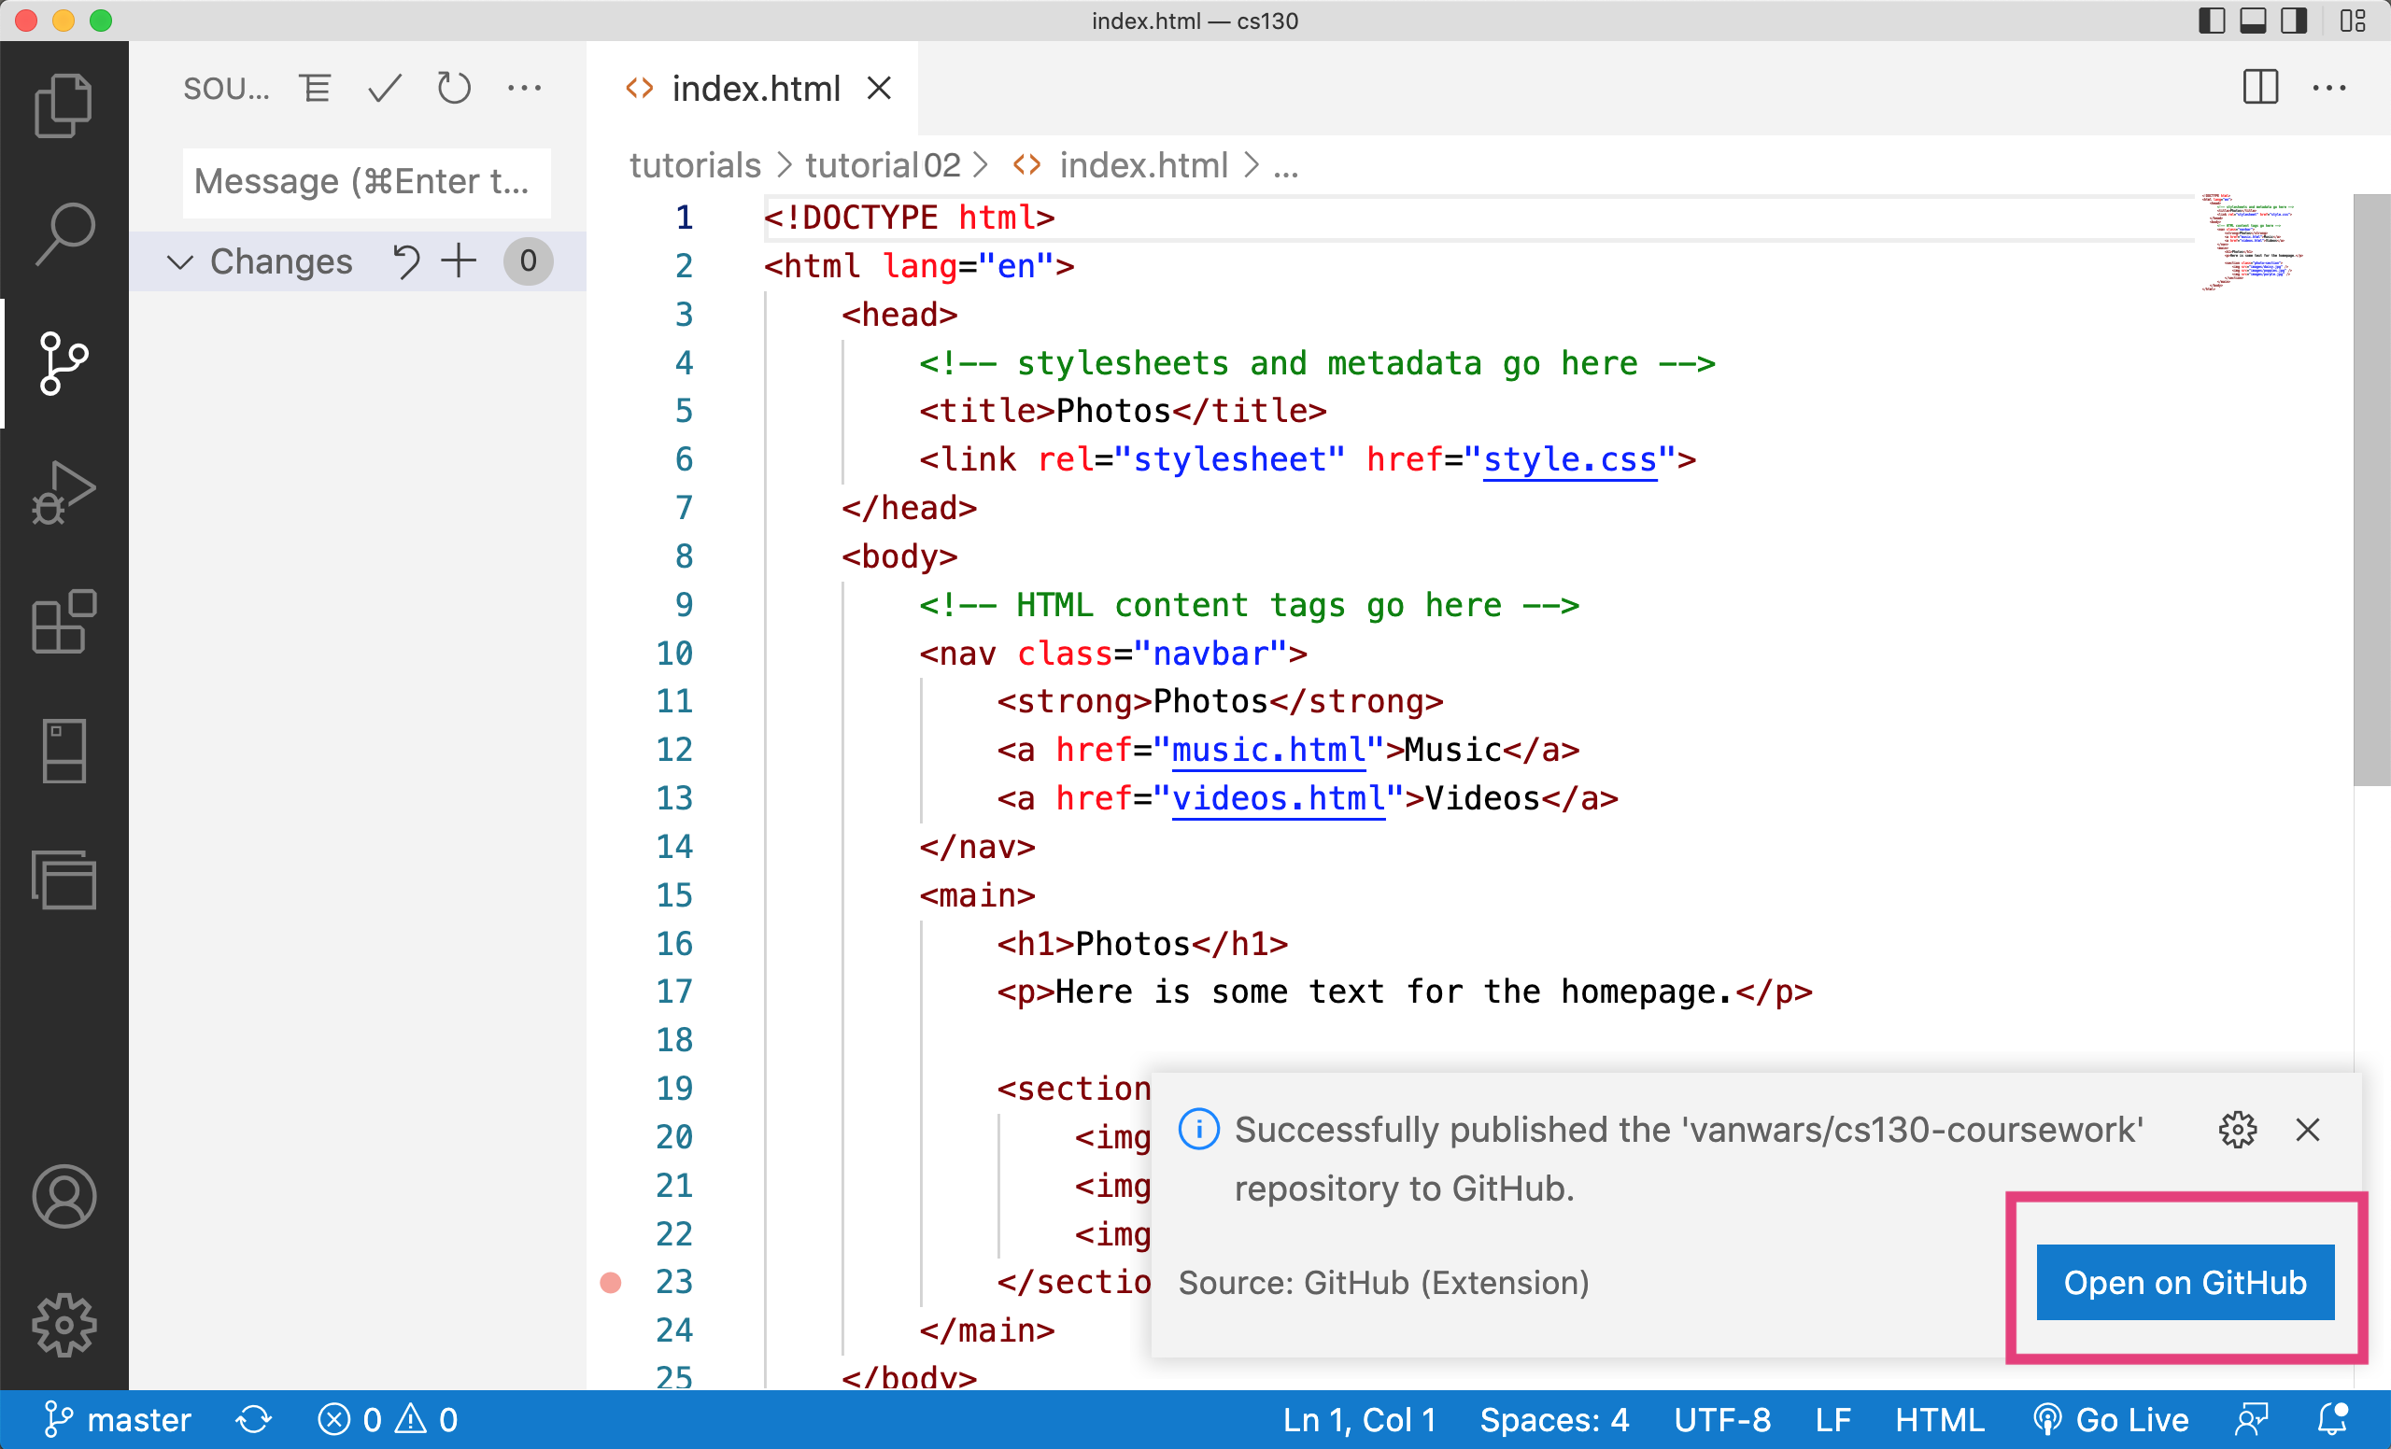Click the commit checkmark icon

[384, 89]
